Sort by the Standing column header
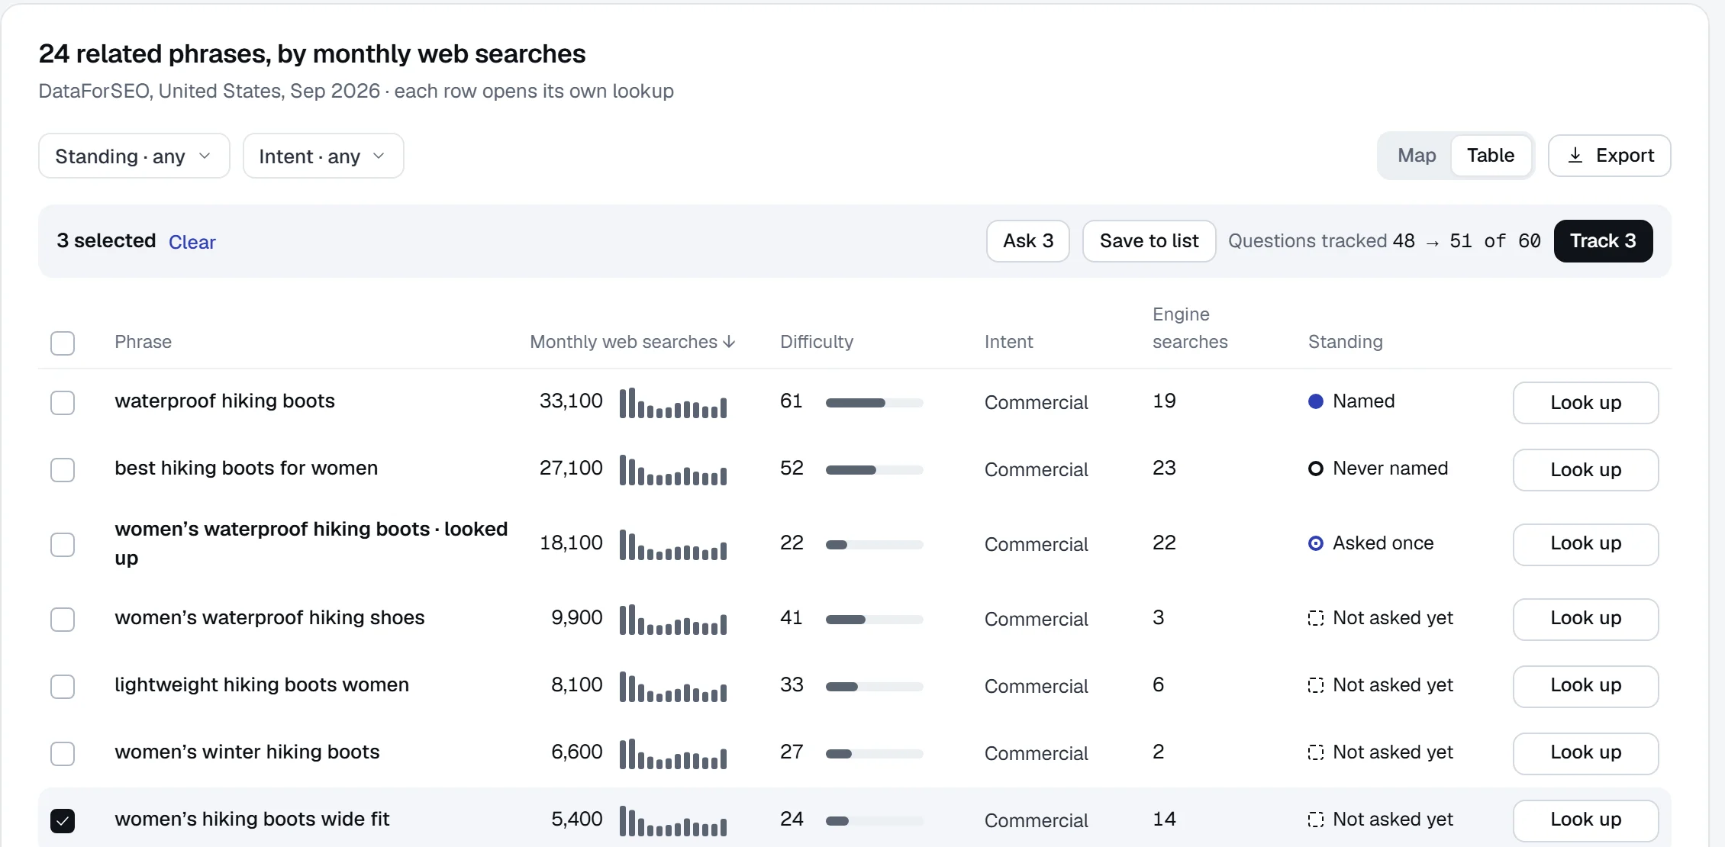 [1346, 342]
